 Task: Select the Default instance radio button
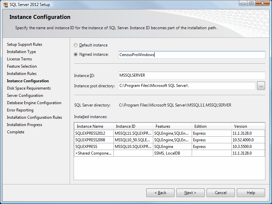75,45
